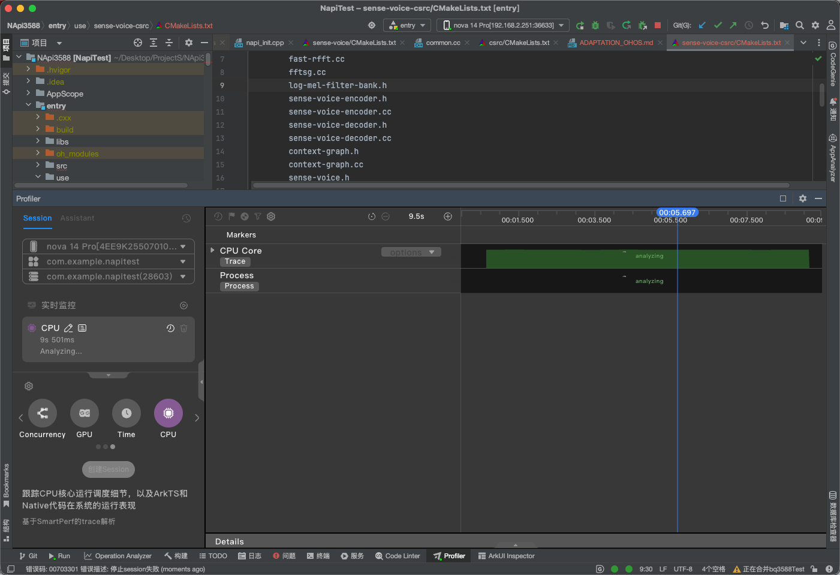Switch to the common.cc editor tab
The width and height of the screenshot is (840, 575).
[x=442, y=43]
